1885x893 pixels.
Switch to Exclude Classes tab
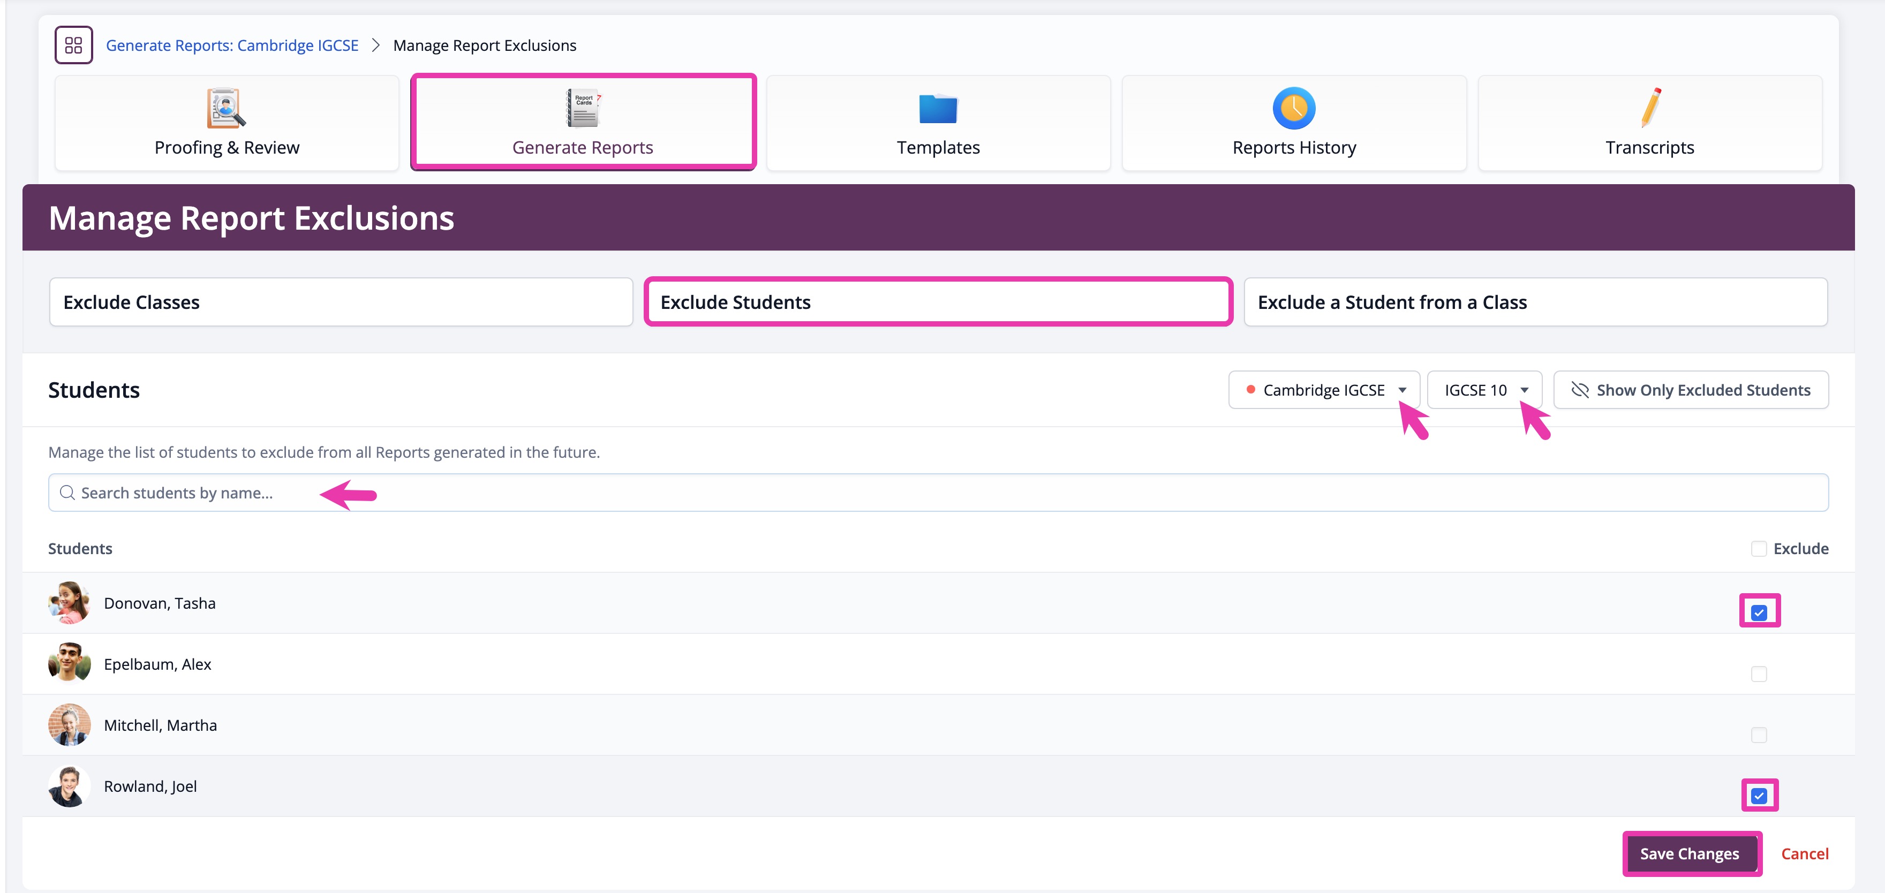pyautogui.click(x=341, y=302)
